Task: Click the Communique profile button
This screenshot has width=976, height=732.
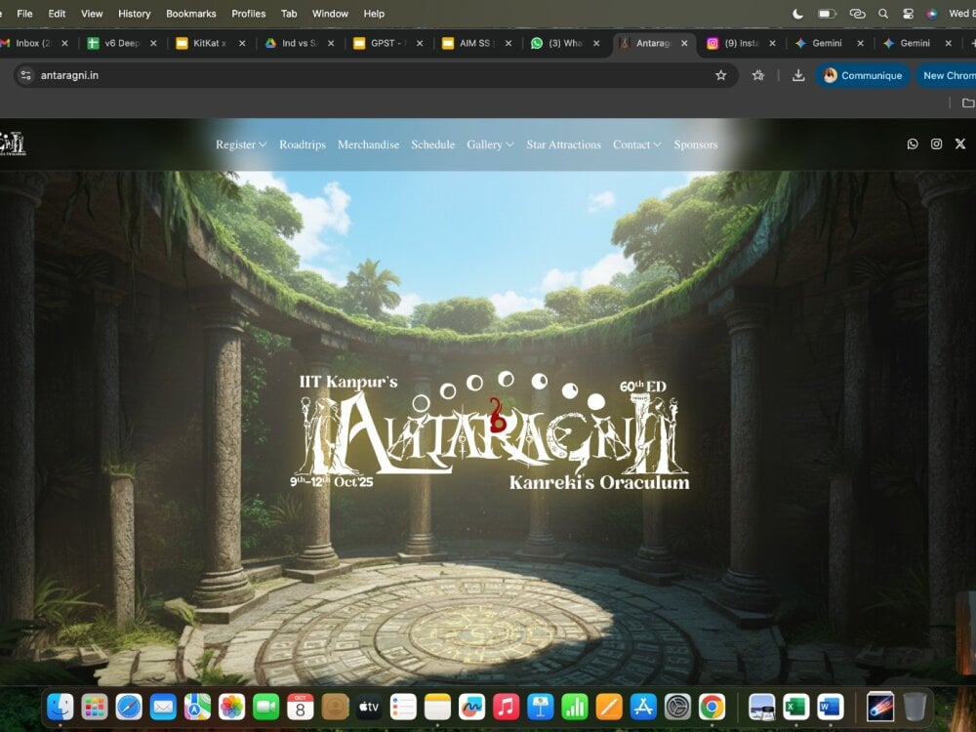Action: (862, 75)
